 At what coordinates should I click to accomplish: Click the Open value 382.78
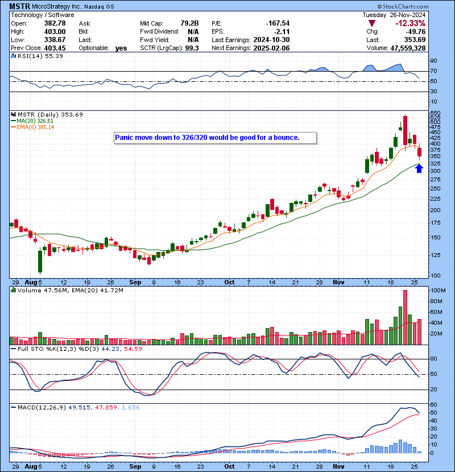(55, 23)
